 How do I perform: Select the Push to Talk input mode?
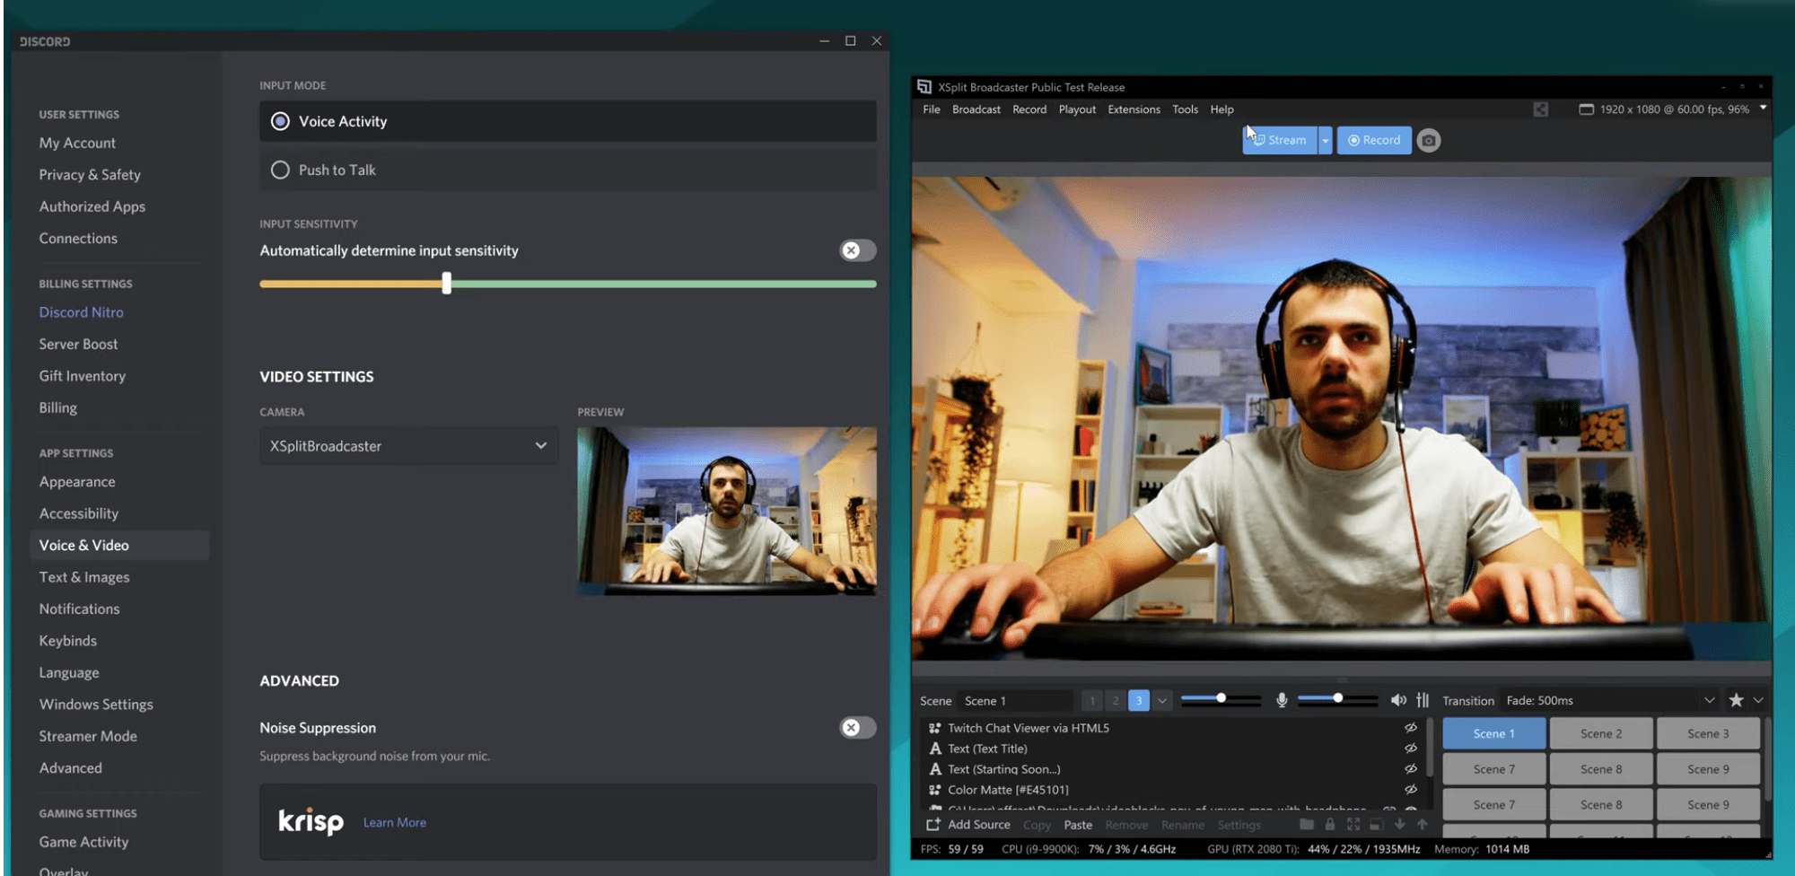pyautogui.click(x=568, y=170)
